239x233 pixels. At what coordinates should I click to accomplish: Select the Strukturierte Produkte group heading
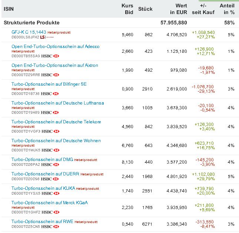pos(31,23)
